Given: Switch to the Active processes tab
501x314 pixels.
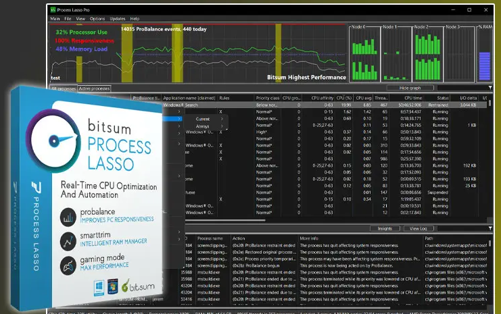Looking at the screenshot, I should (94, 88).
